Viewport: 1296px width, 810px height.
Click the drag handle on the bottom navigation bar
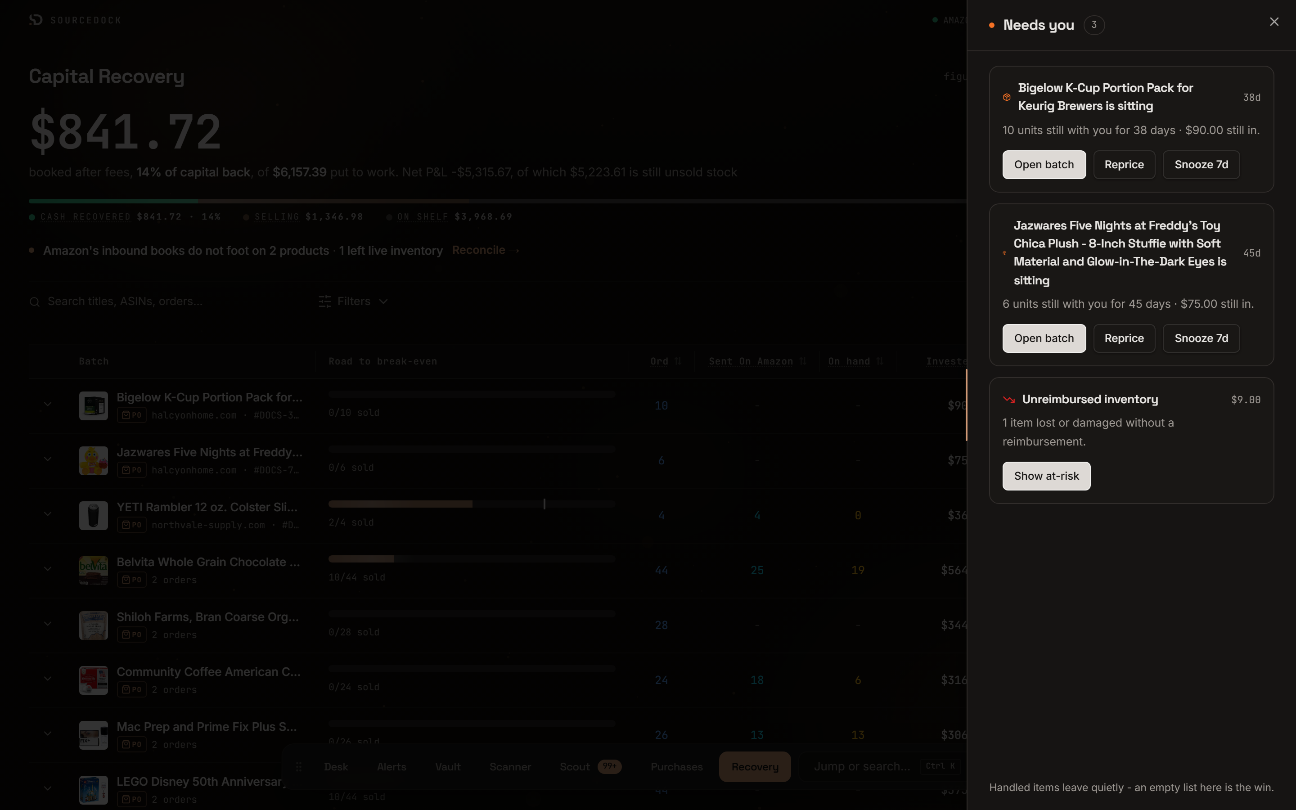(299, 767)
